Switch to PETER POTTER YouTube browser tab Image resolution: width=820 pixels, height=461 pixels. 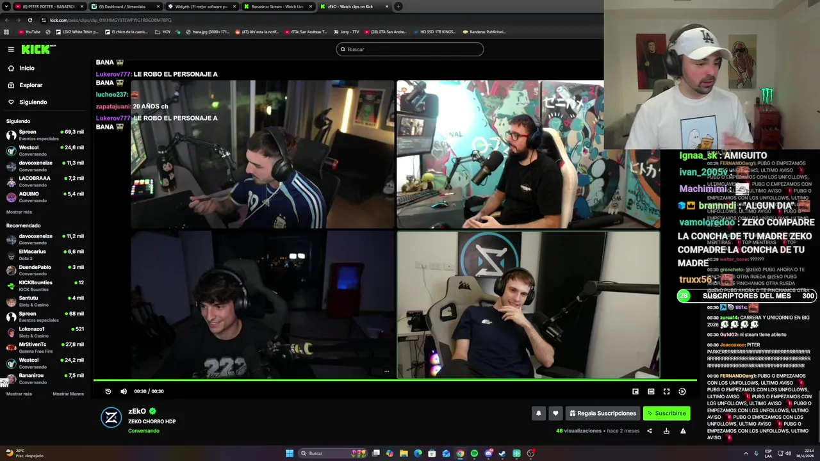[50, 6]
